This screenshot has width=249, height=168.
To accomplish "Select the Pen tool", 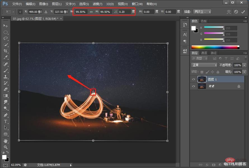I will (x=6, y=115).
